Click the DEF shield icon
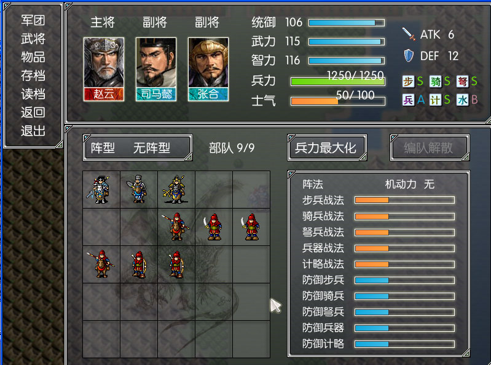491x365 pixels. coord(409,56)
